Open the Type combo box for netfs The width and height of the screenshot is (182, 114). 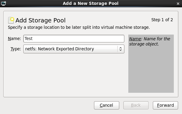[74, 49]
